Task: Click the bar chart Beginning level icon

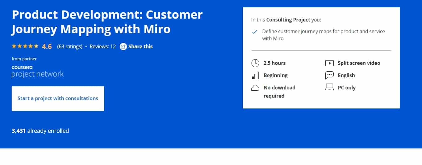Action: [x=255, y=76]
